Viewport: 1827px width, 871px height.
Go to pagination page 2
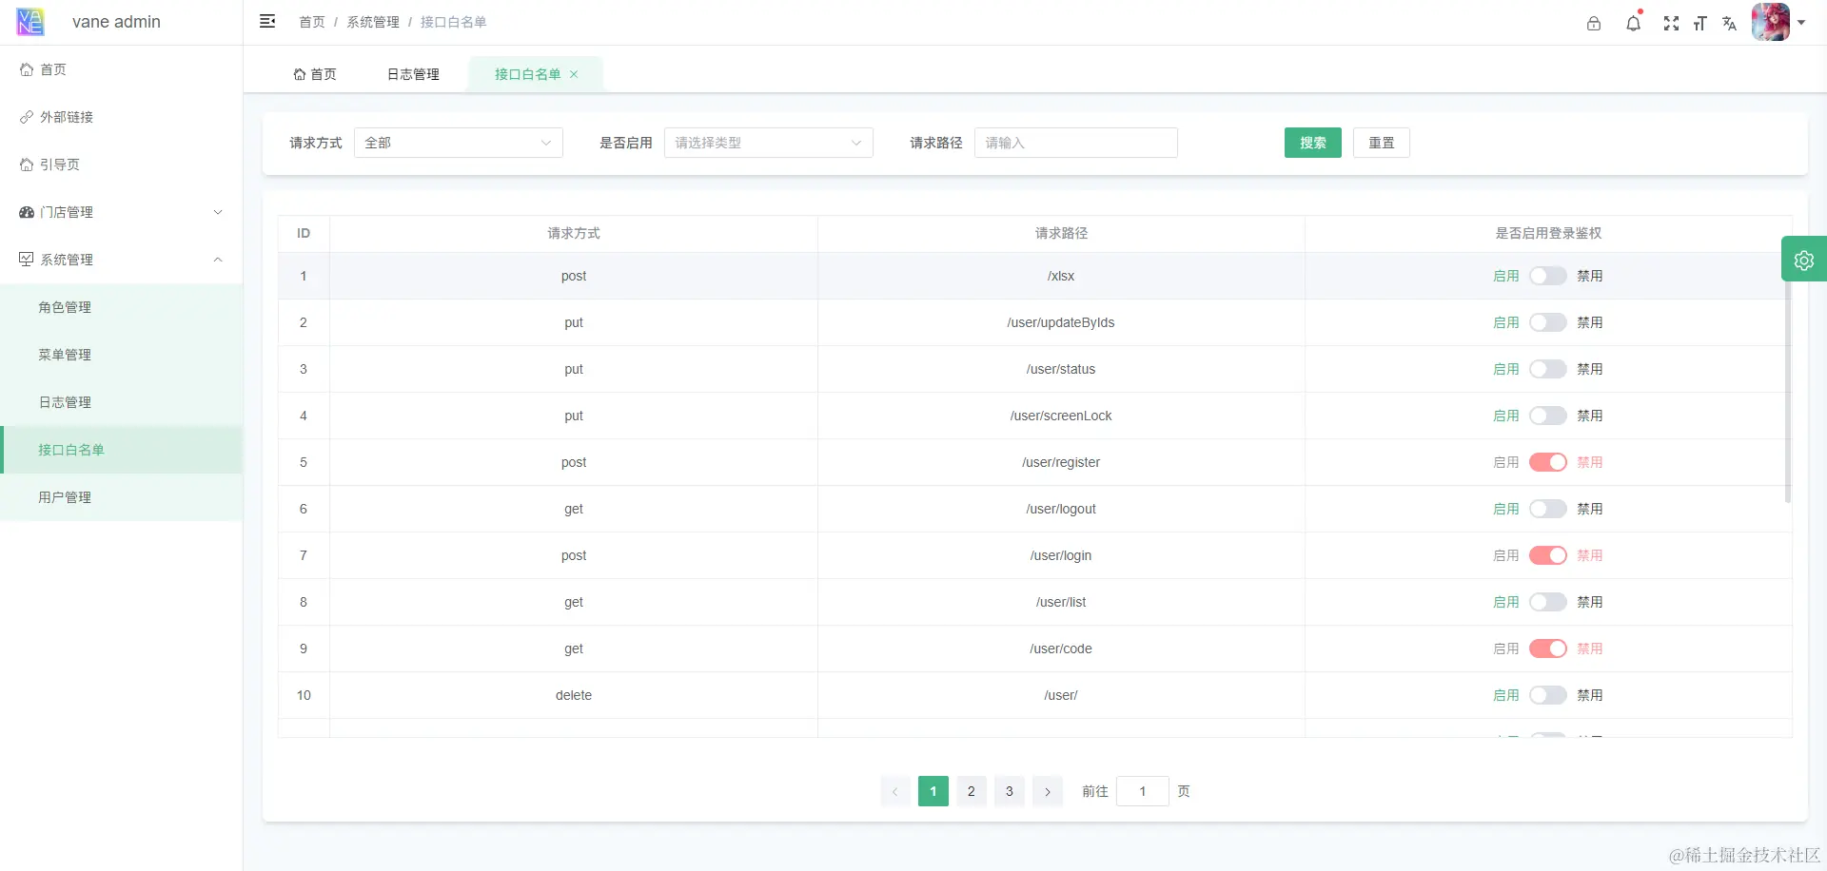(972, 791)
